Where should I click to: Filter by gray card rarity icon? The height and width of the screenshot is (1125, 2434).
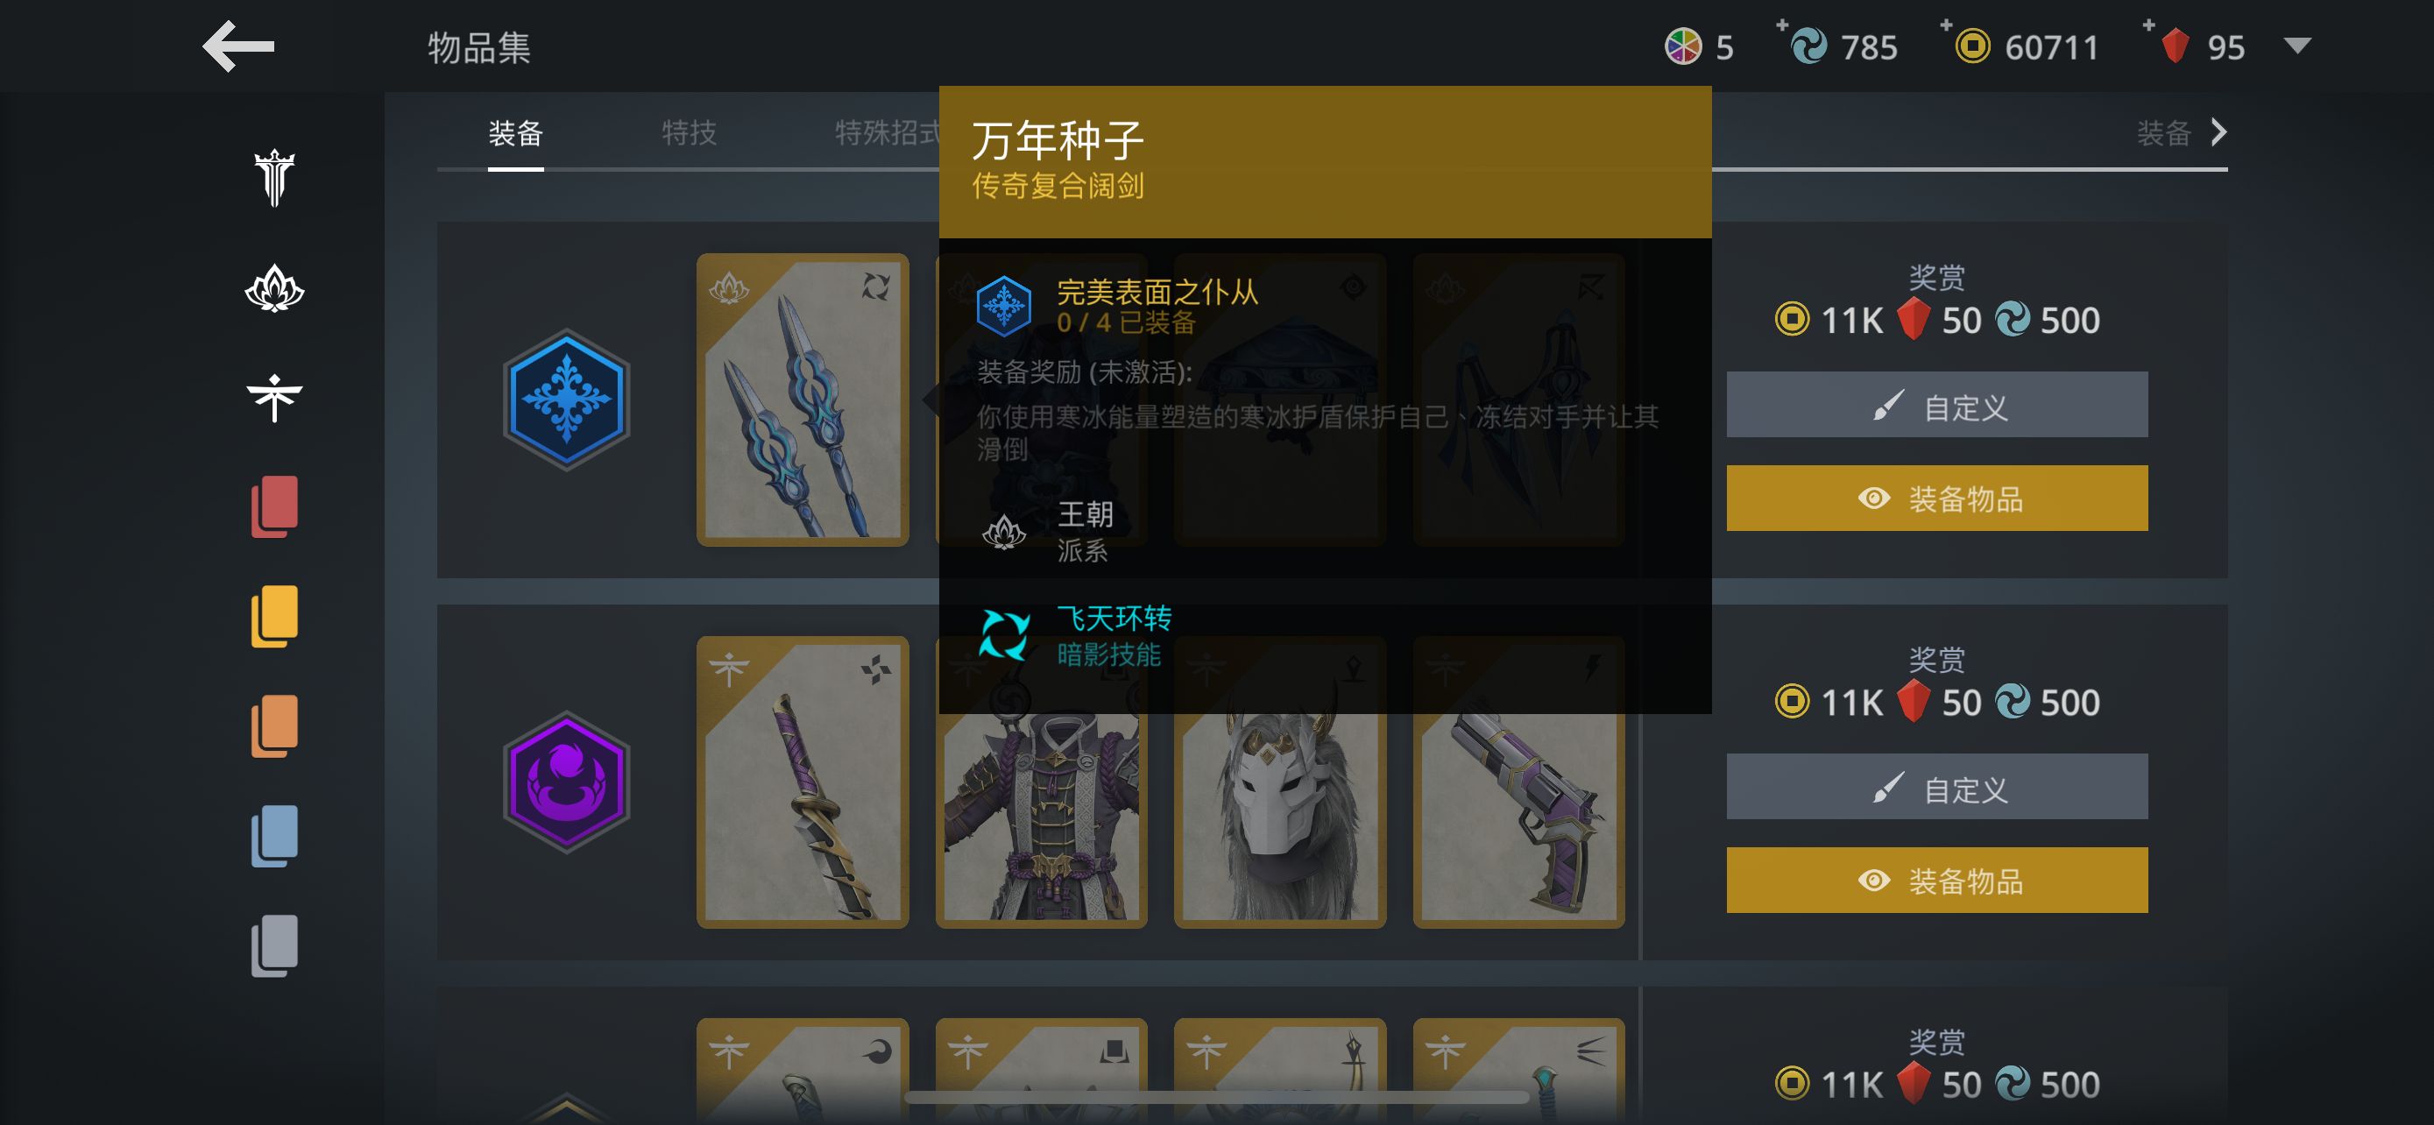pyautogui.click(x=274, y=945)
